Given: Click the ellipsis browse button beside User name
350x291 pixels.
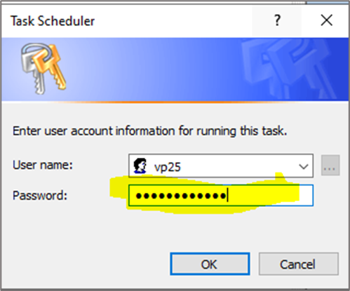Looking at the screenshot, I should (x=330, y=165).
